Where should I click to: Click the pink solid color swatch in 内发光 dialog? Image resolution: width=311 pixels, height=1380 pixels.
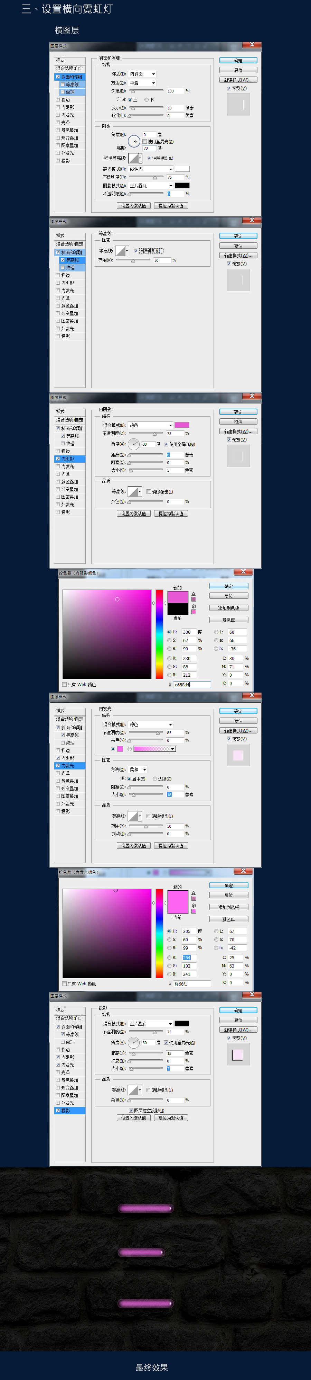[120, 749]
